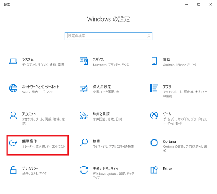Select the プライバシー title text

tap(30, 168)
